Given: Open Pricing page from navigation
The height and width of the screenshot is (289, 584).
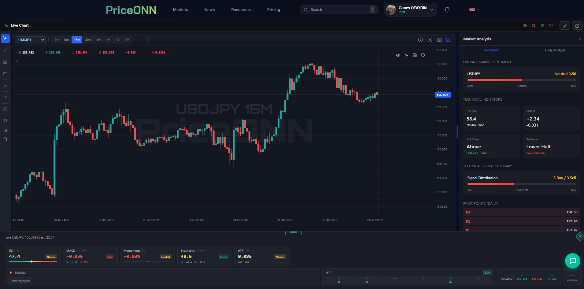Looking at the screenshot, I should [273, 9].
